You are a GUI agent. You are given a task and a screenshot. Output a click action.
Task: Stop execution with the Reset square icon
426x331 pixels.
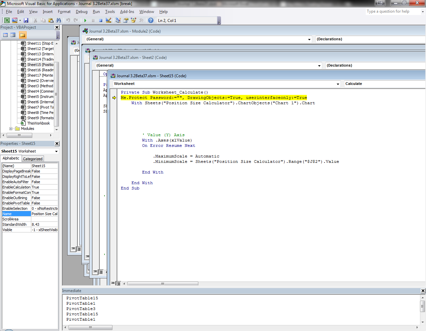point(101,20)
